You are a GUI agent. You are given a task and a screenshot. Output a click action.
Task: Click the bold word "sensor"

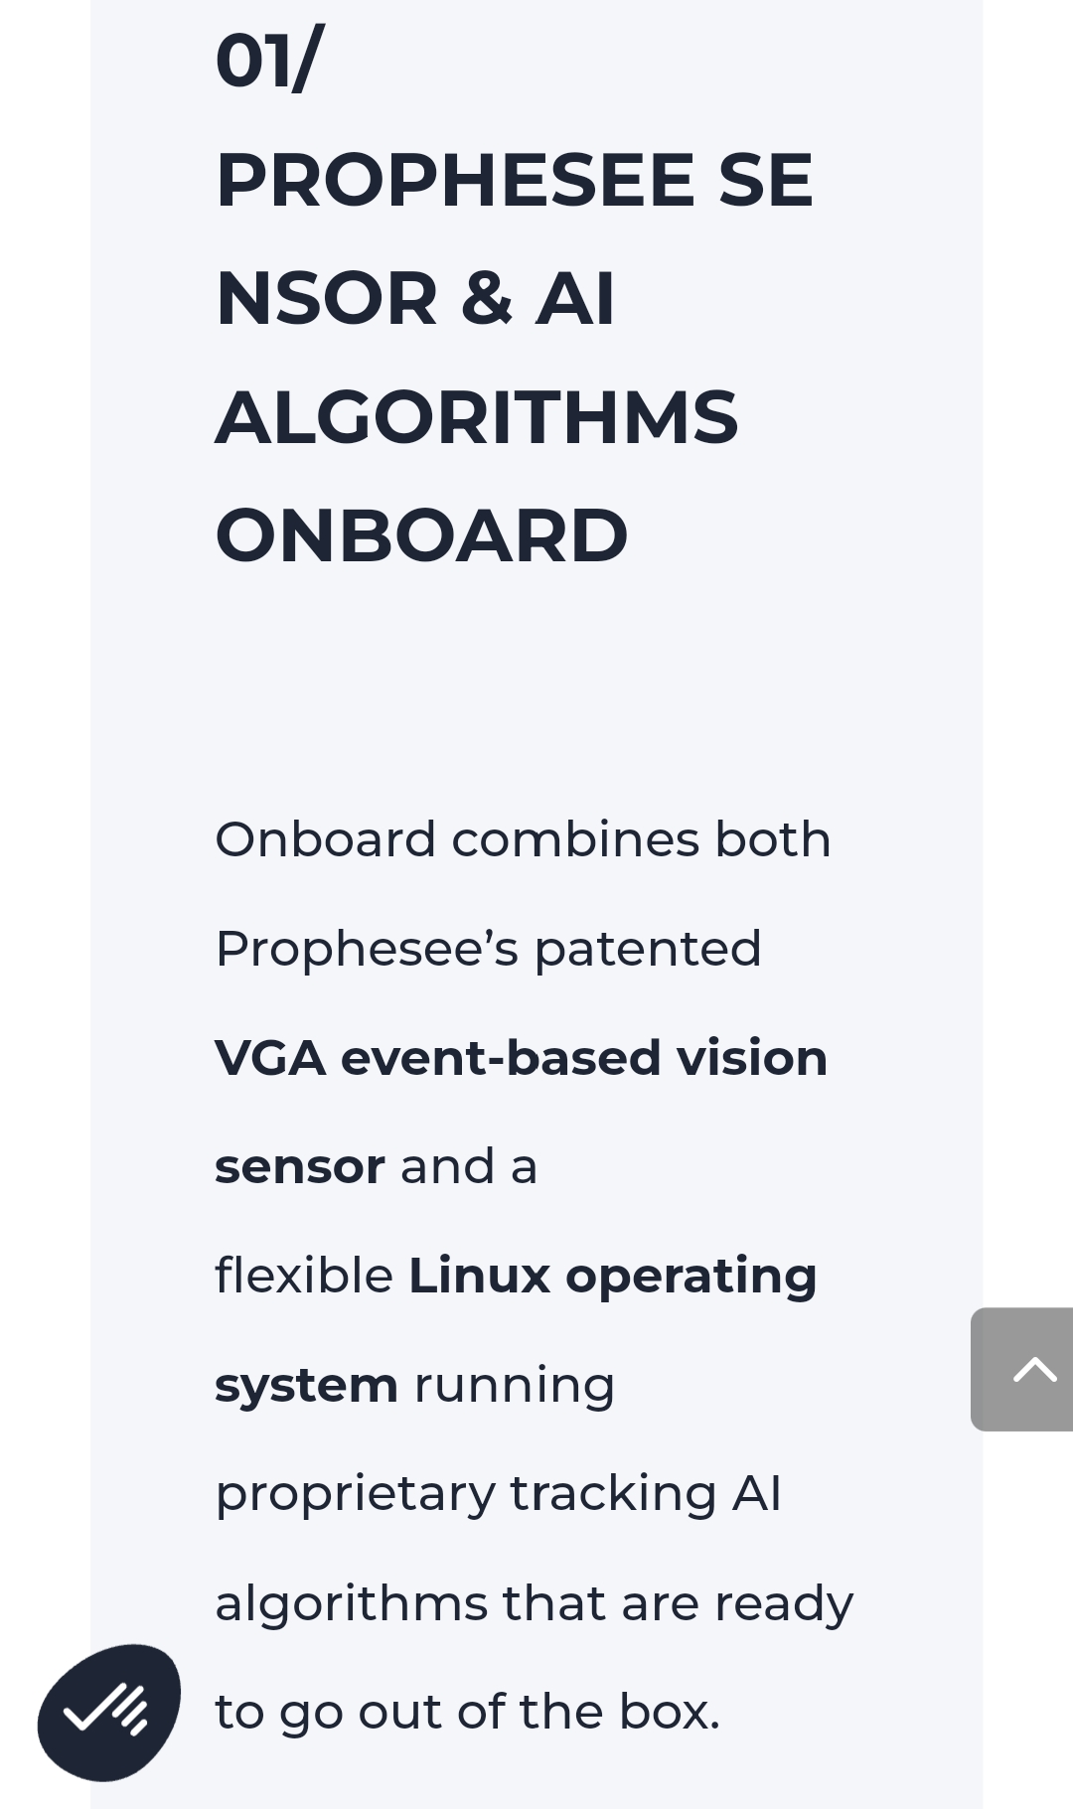[300, 1166]
